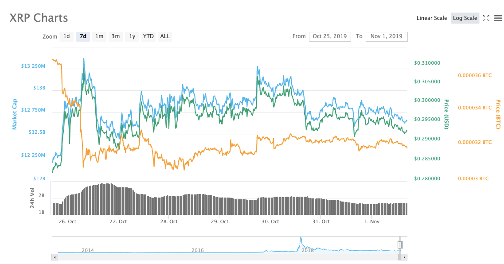Switch to Linear Scale
504x264 pixels.
pyautogui.click(x=432, y=18)
